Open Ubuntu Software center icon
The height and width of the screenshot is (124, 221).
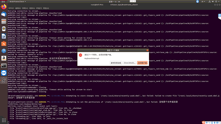[x=4, y=43]
